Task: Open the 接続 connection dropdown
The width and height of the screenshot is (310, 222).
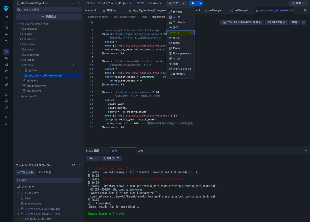Action: (299, 3)
